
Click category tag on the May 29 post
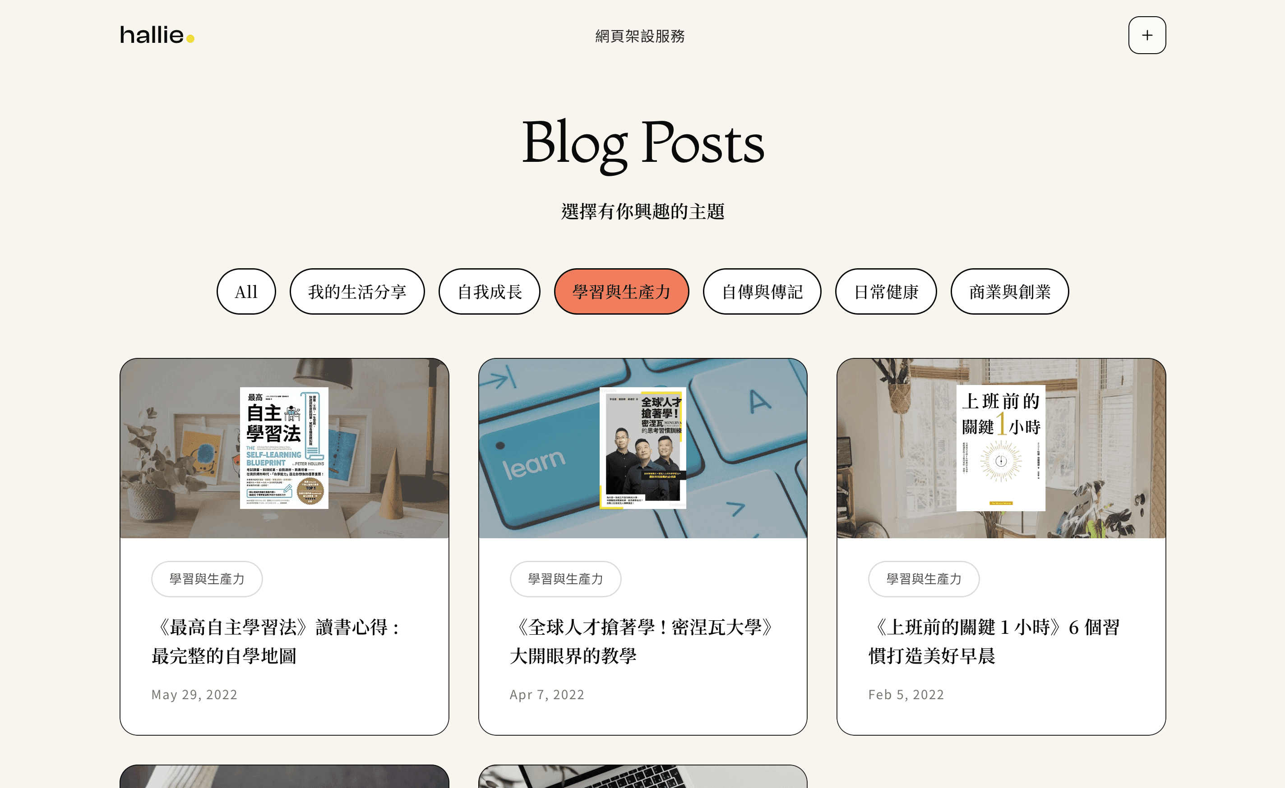coord(207,578)
